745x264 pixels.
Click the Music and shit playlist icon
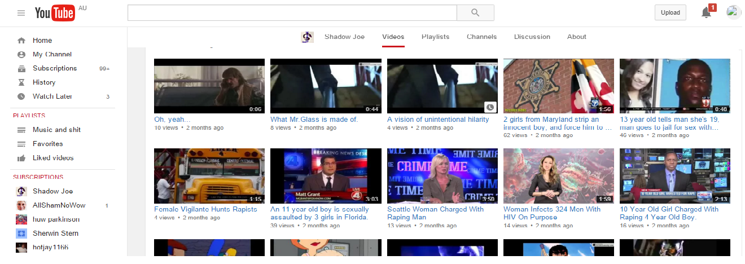(x=21, y=130)
